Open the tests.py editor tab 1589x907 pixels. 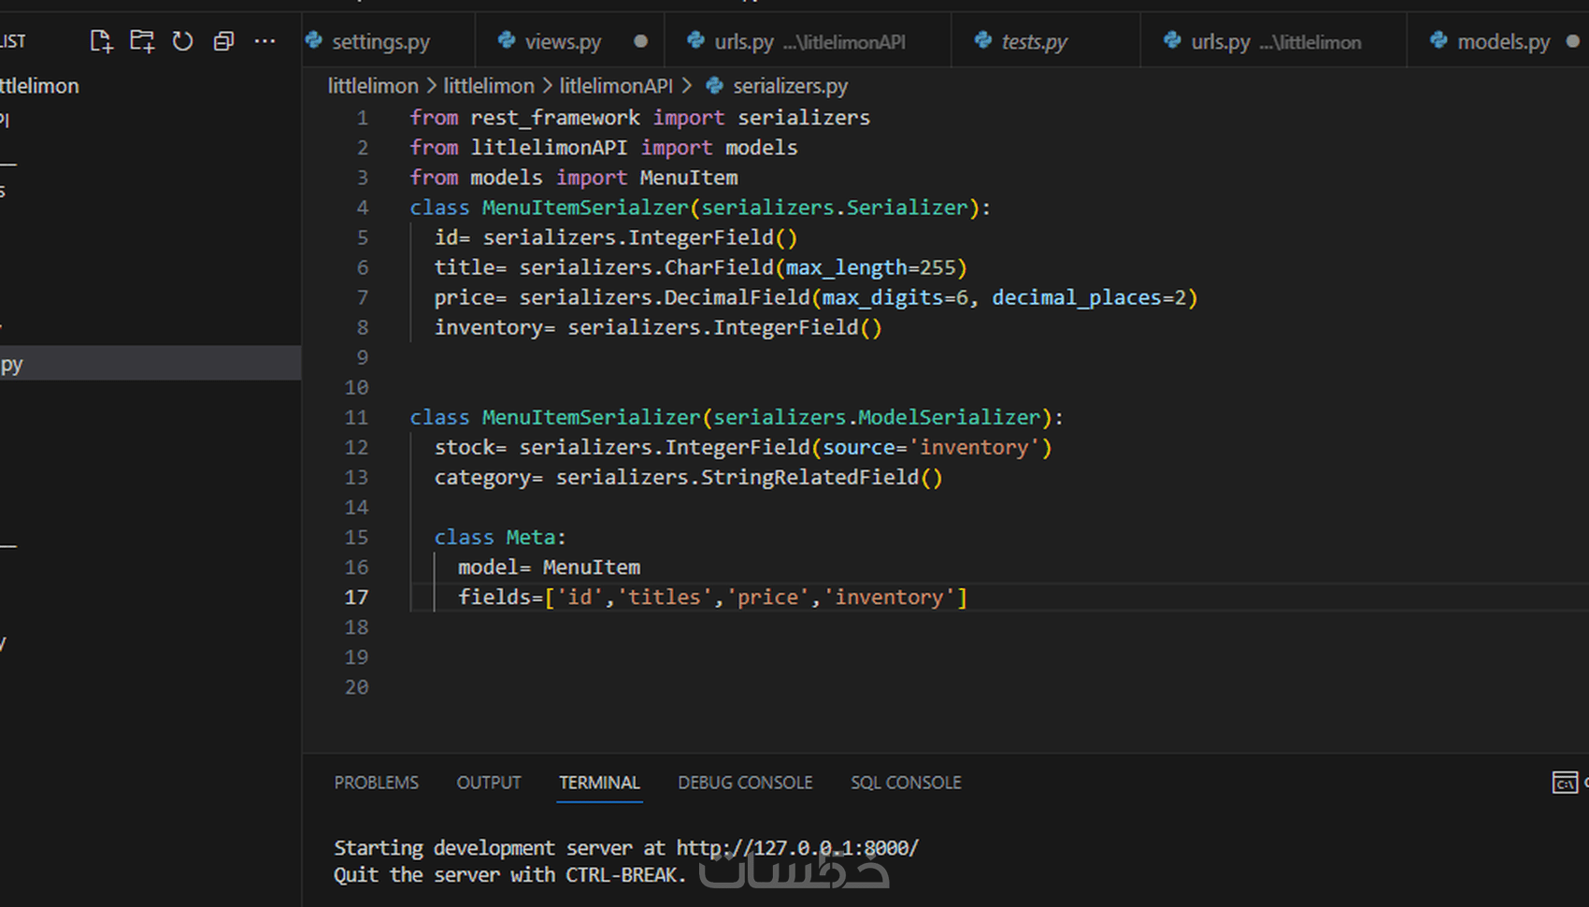click(1034, 42)
